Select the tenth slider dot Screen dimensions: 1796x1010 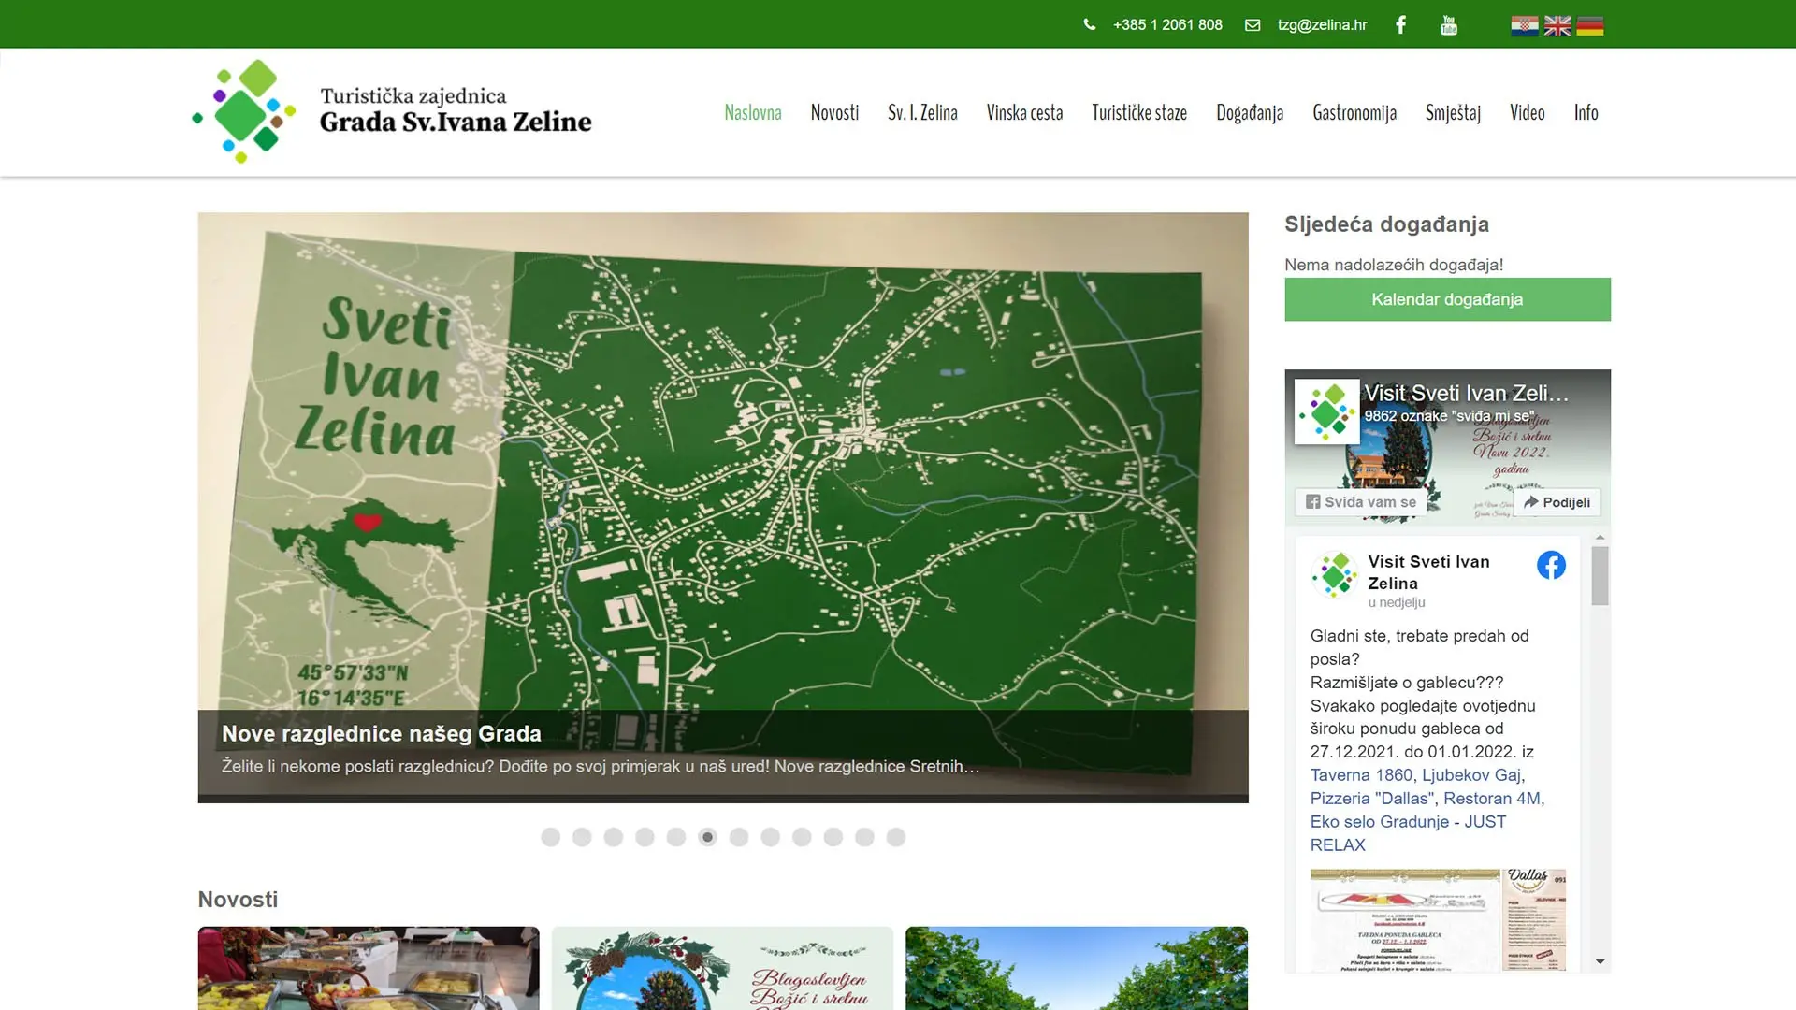(x=833, y=837)
